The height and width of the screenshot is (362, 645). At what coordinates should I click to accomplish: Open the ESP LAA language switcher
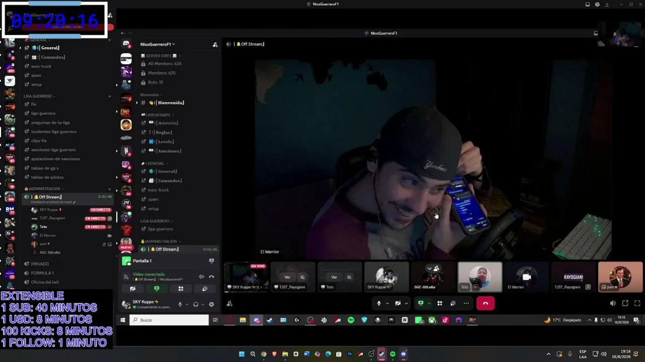point(583,354)
